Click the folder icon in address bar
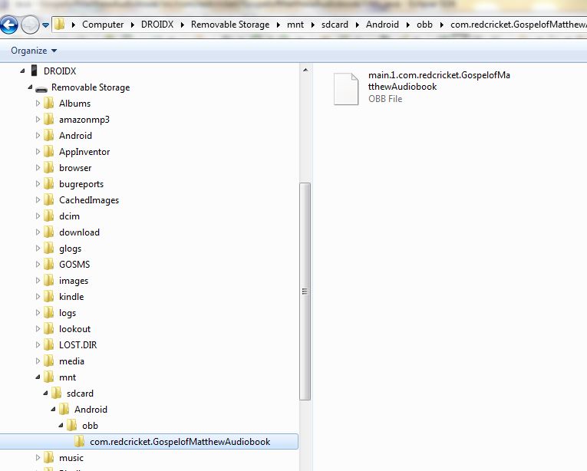 (x=59, y=25)
